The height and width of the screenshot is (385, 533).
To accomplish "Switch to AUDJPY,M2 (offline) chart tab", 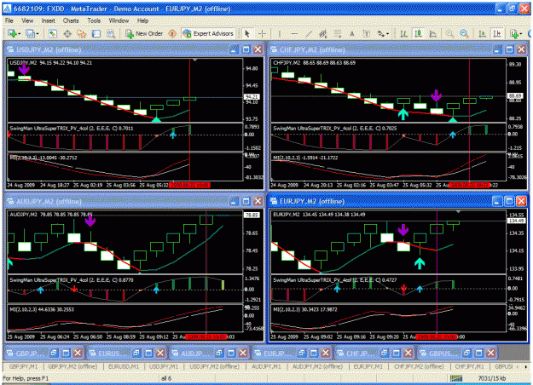I will point(317,366).
